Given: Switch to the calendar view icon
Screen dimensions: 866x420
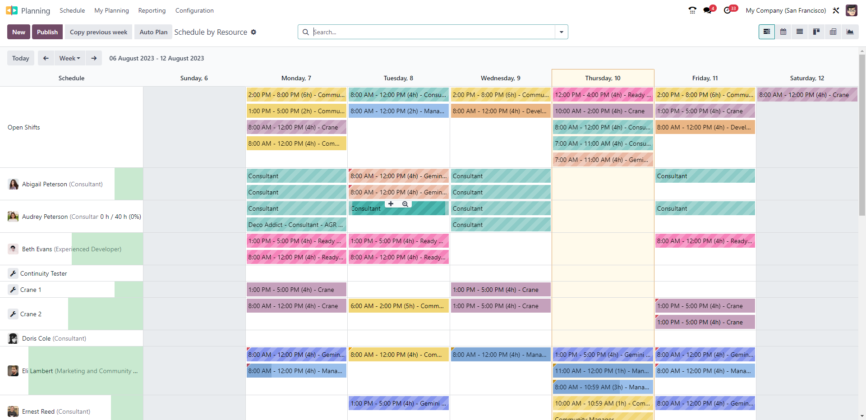Looking at the screenshot, I should [783, 32].
